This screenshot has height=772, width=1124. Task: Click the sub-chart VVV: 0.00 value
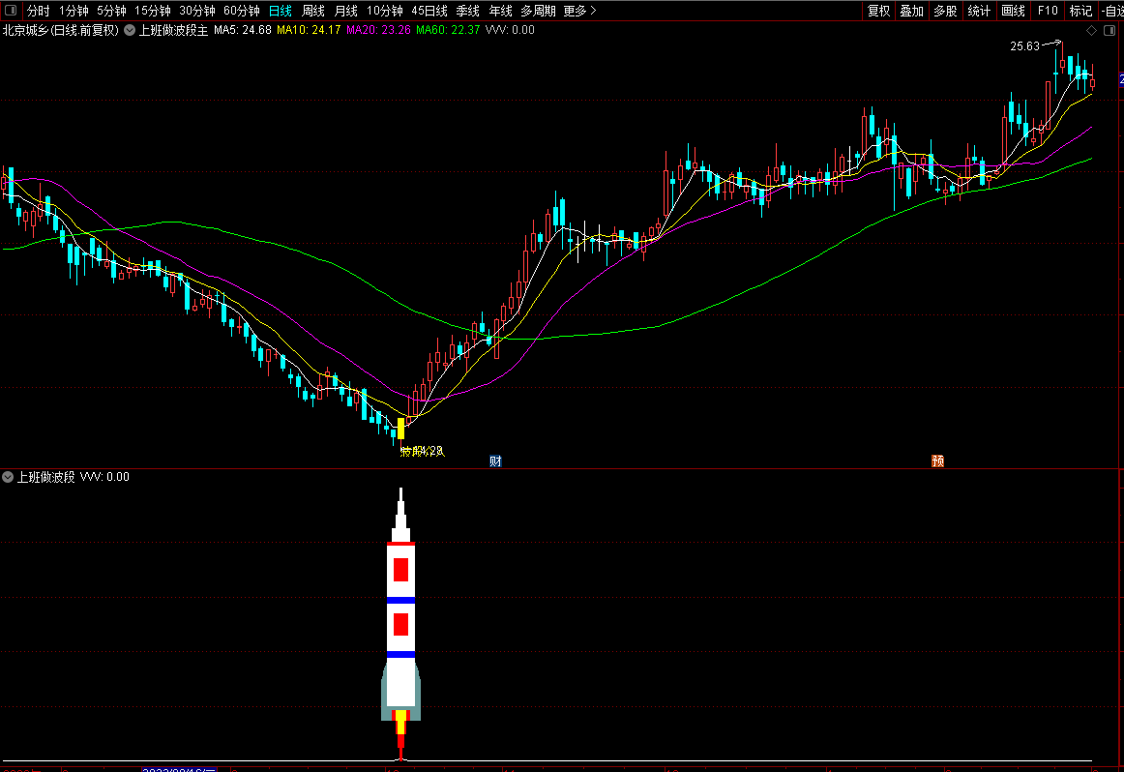(x=104, y=477)
